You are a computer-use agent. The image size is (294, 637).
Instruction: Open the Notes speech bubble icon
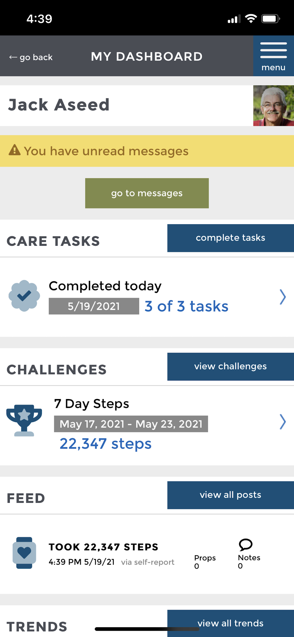tap(246, 545)
